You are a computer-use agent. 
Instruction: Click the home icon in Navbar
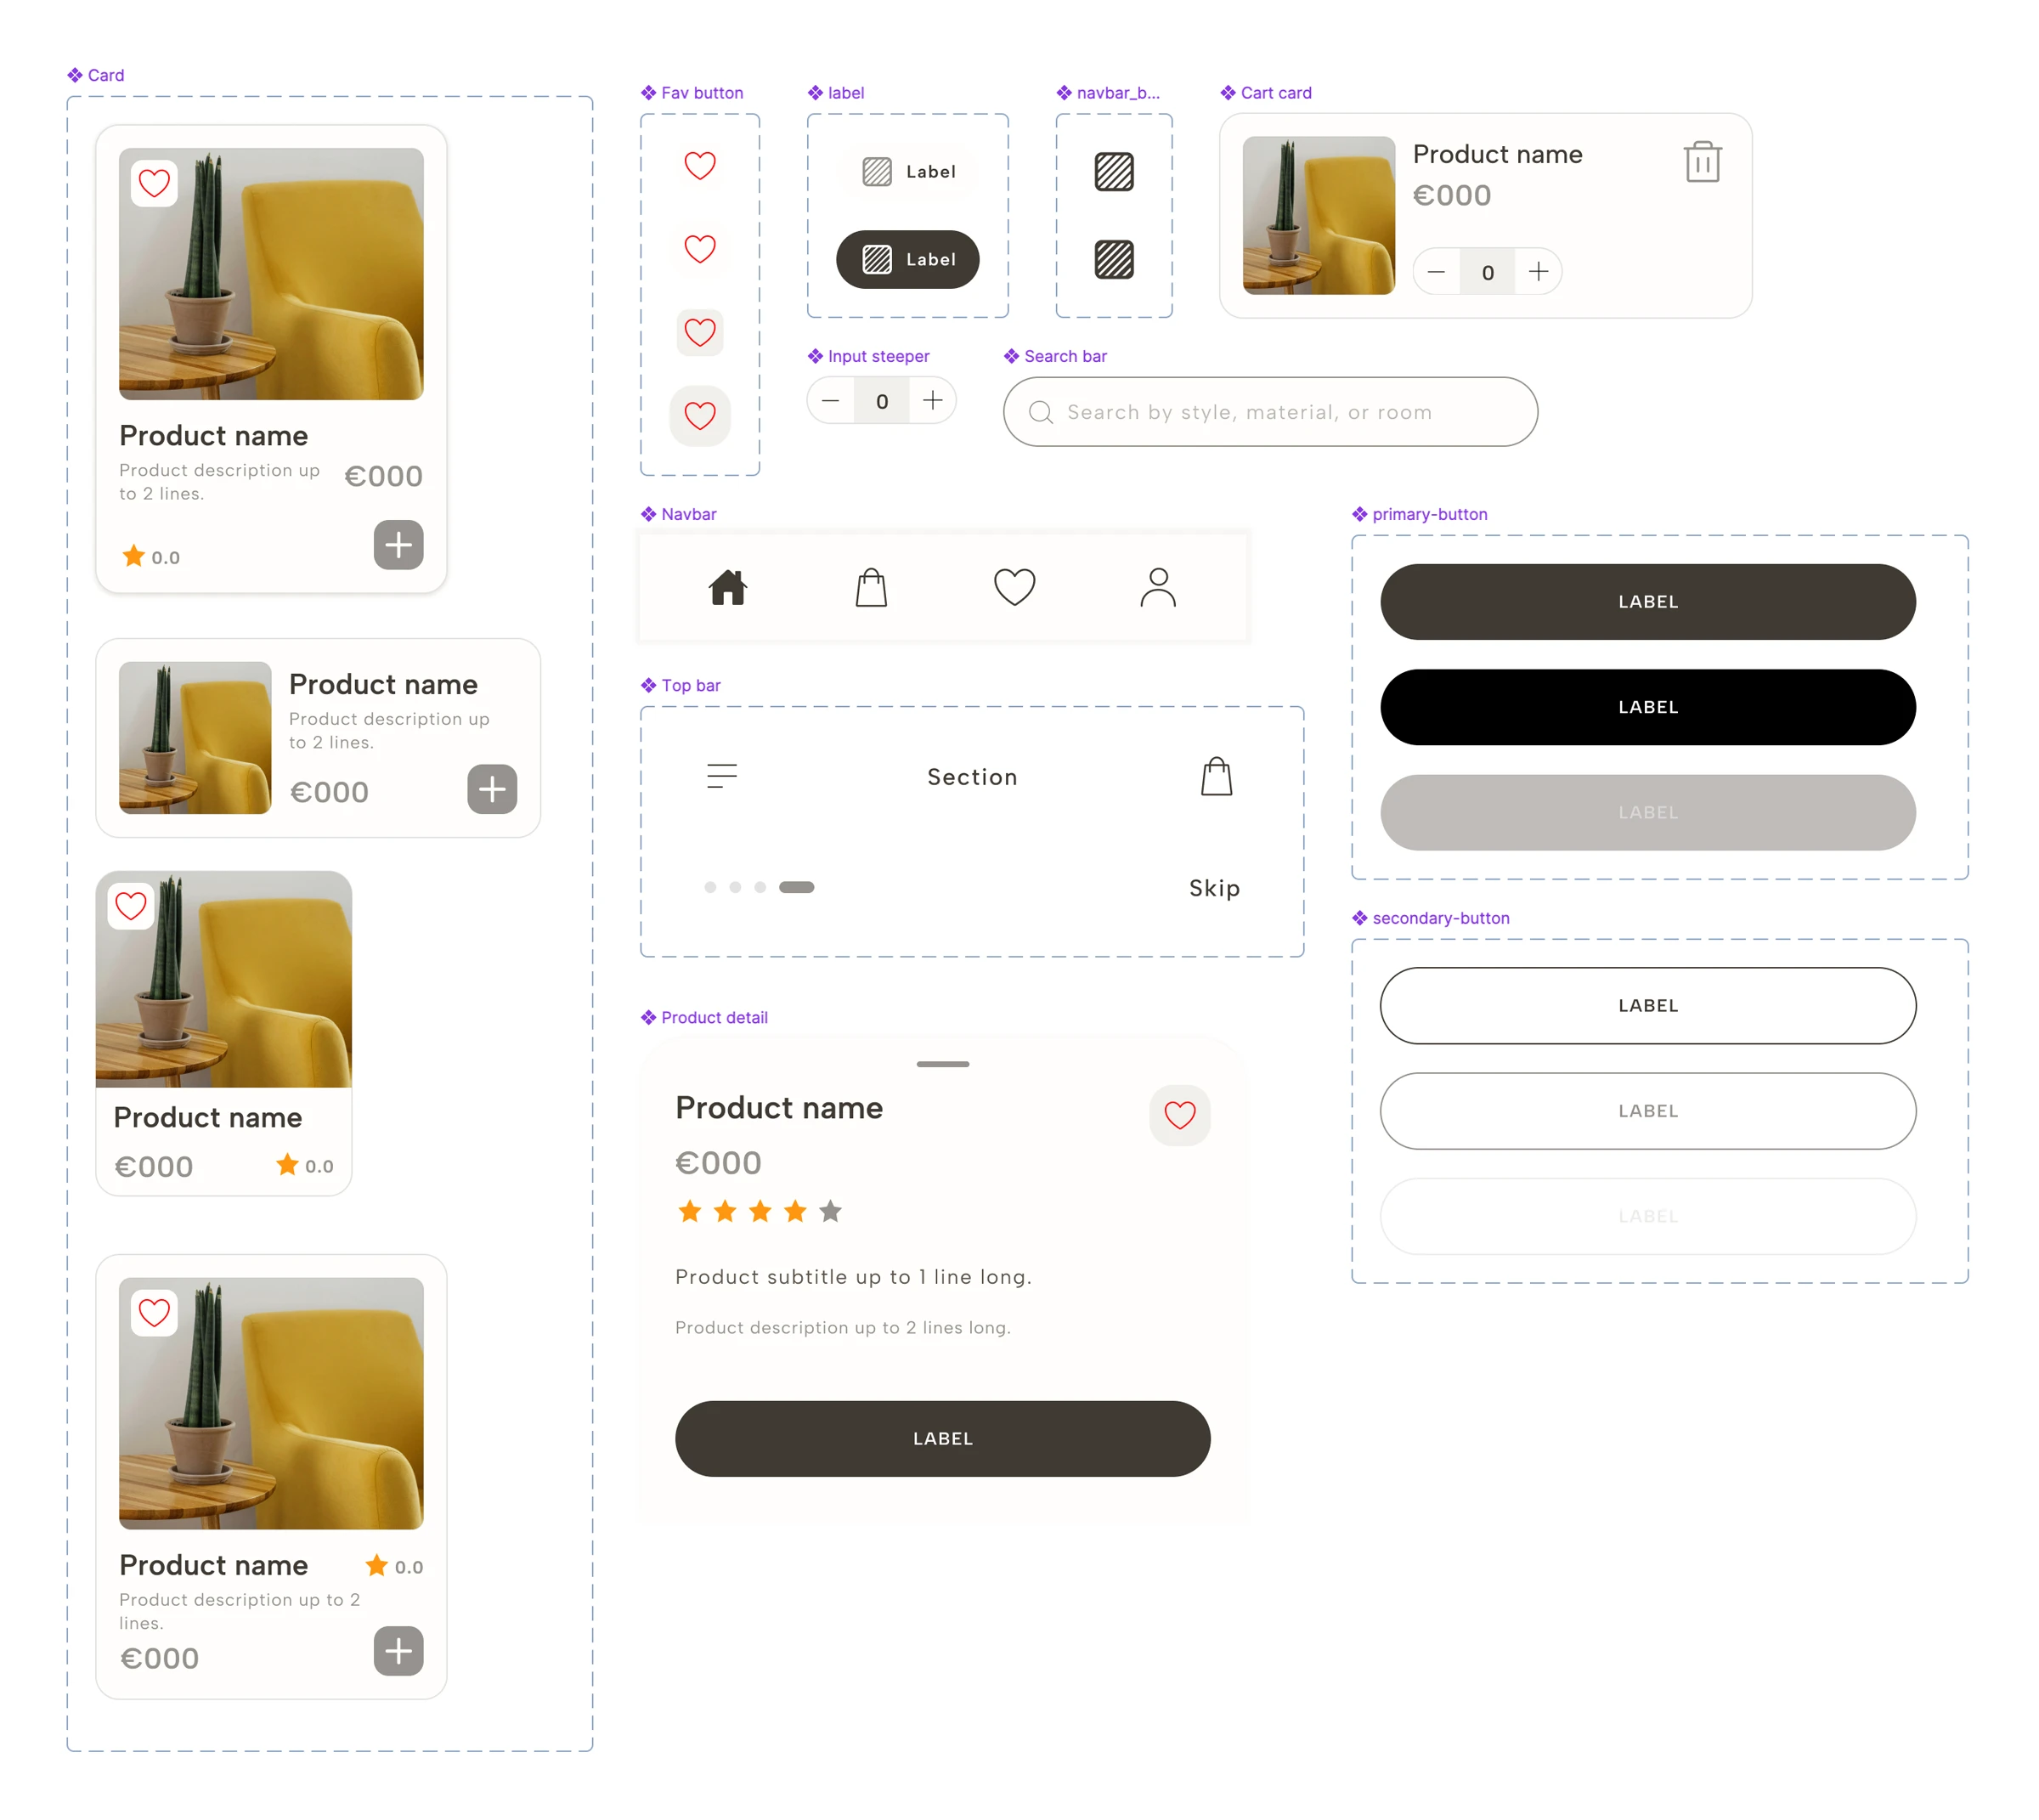coord(727,587)
